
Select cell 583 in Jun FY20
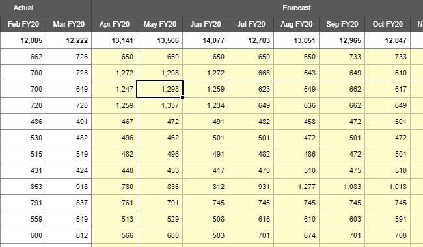coord(206,235)
